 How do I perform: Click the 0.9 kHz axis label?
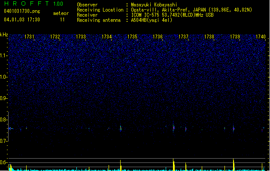pyautogui.click(x=3, y=98)
